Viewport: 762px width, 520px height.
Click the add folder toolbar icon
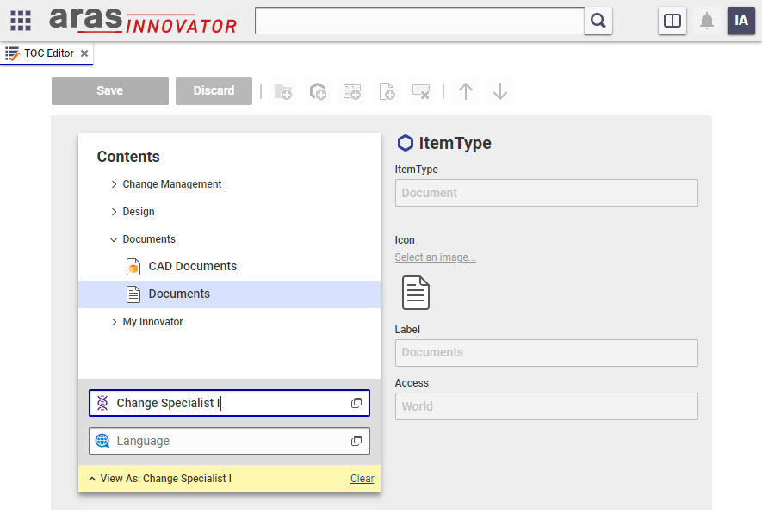coord(283,91)
